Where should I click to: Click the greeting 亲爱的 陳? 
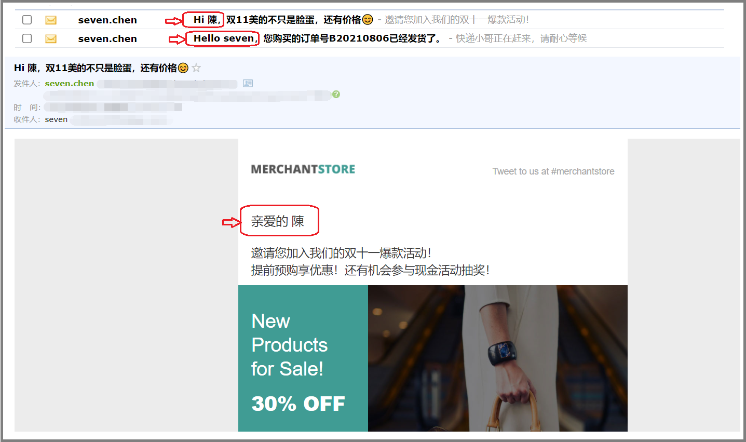coord(278,221)
